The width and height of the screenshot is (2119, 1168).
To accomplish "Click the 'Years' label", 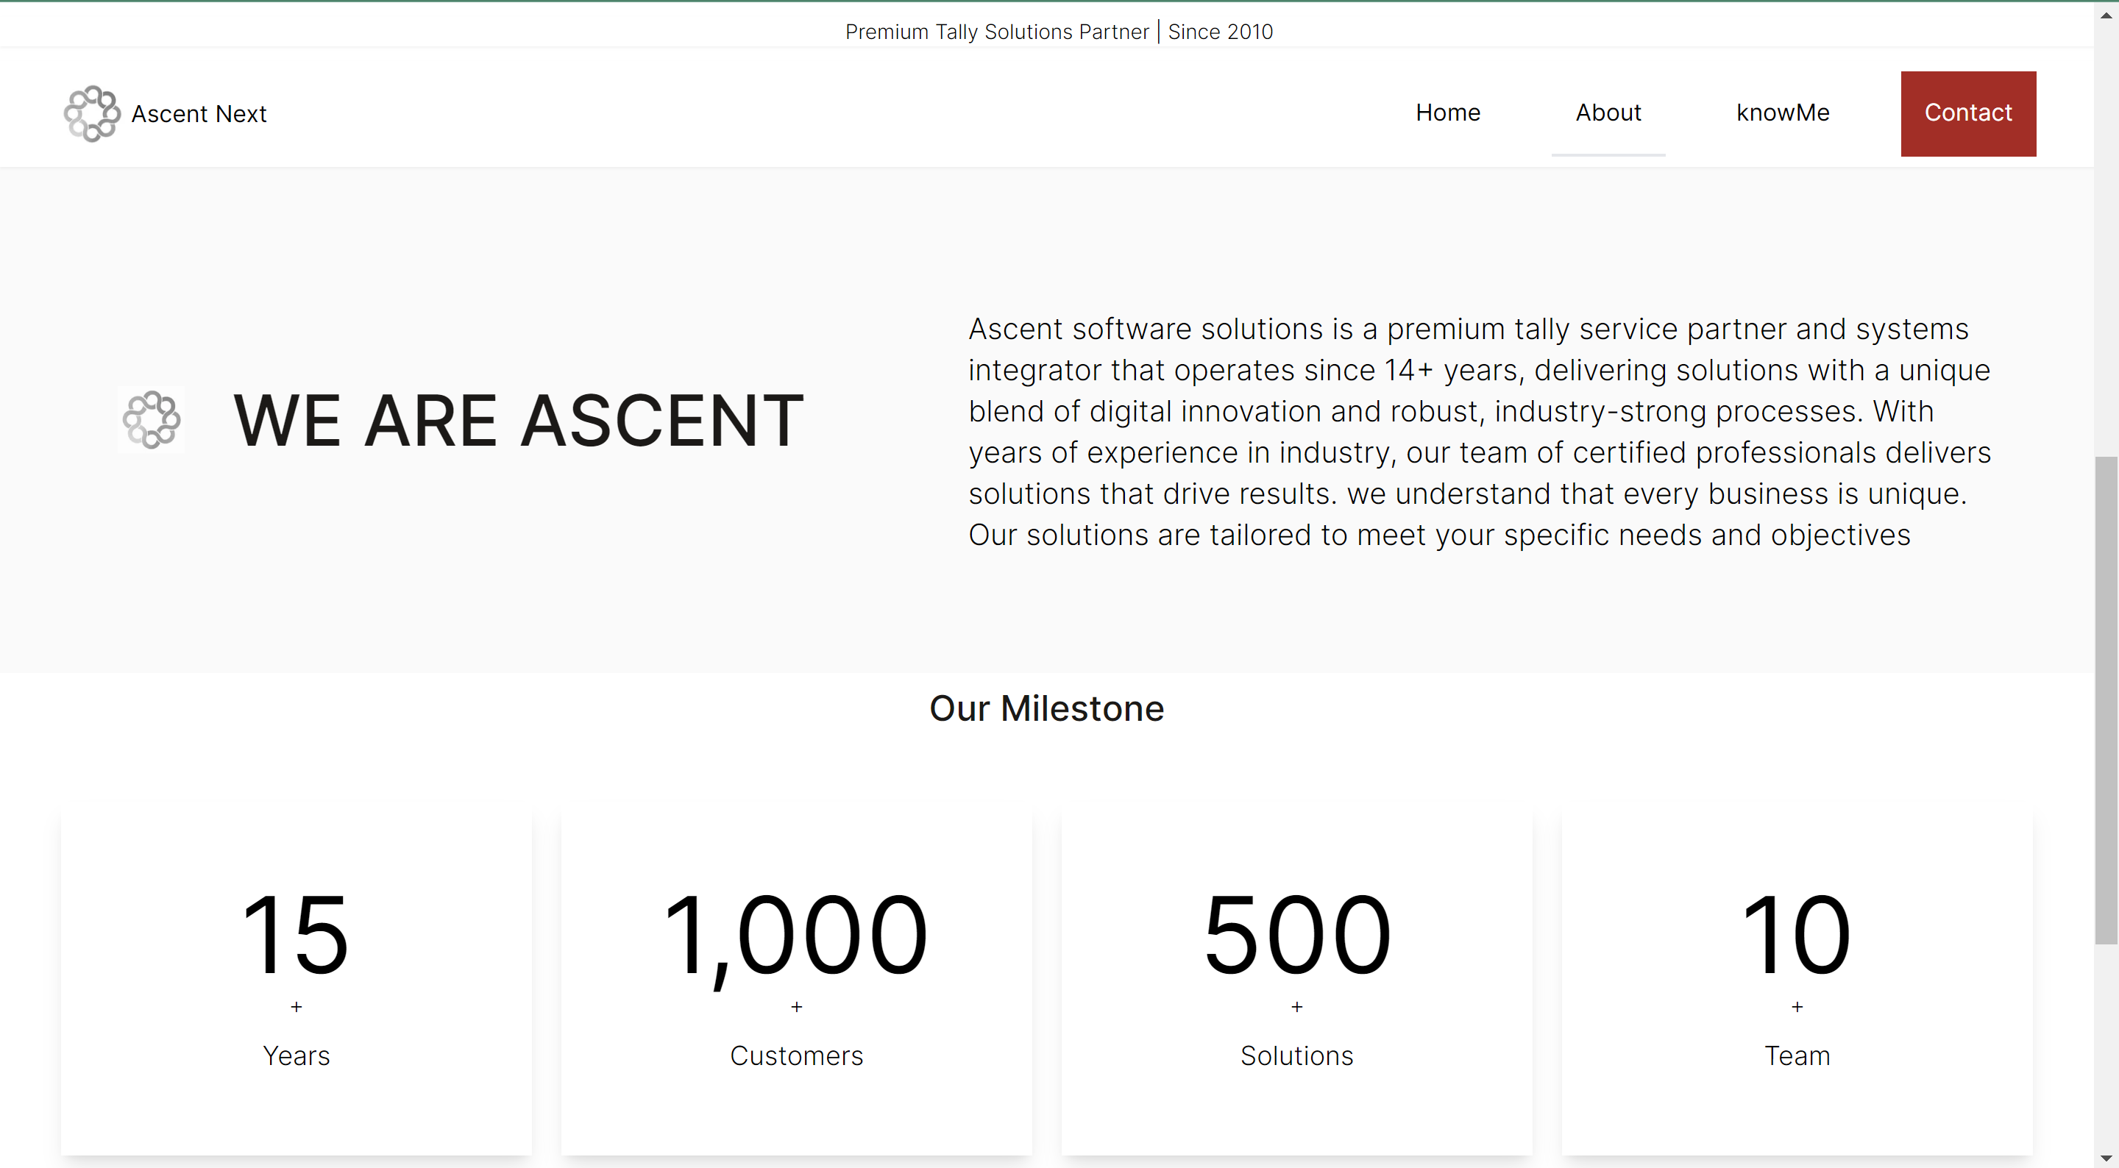I will [x=296, y=1055].
